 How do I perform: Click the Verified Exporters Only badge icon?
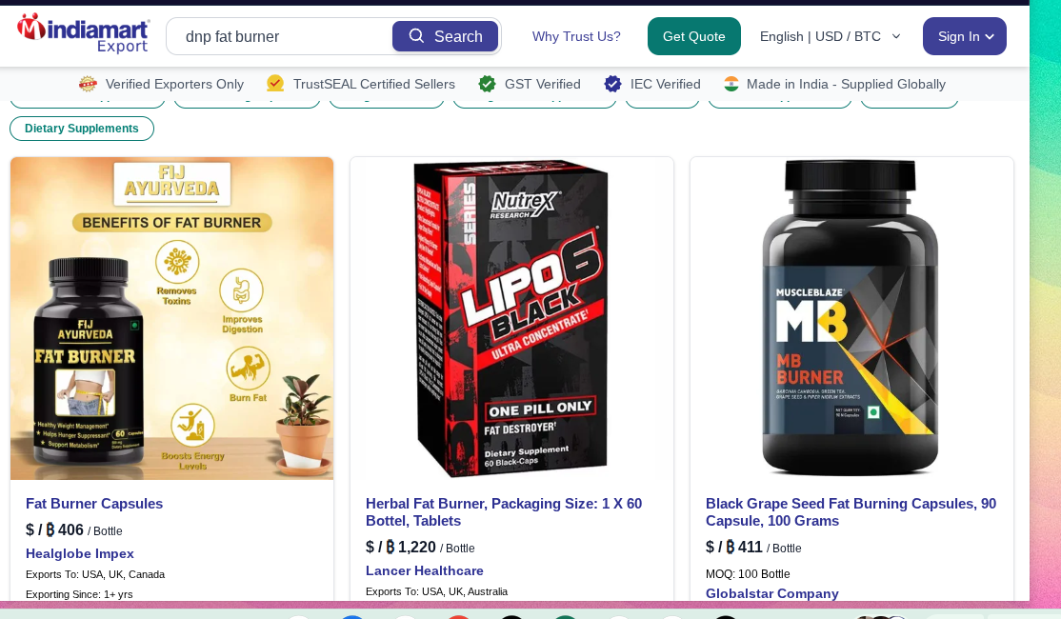click(x=88, y=84)
